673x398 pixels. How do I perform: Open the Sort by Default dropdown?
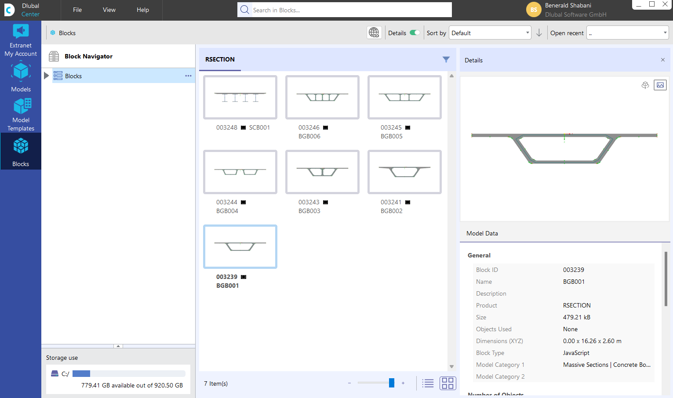coord(490,33)
